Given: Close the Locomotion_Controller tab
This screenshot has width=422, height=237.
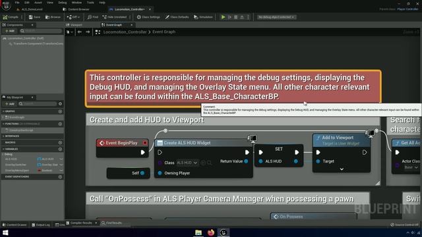Looking at the screenshot, I should [150, 9].
